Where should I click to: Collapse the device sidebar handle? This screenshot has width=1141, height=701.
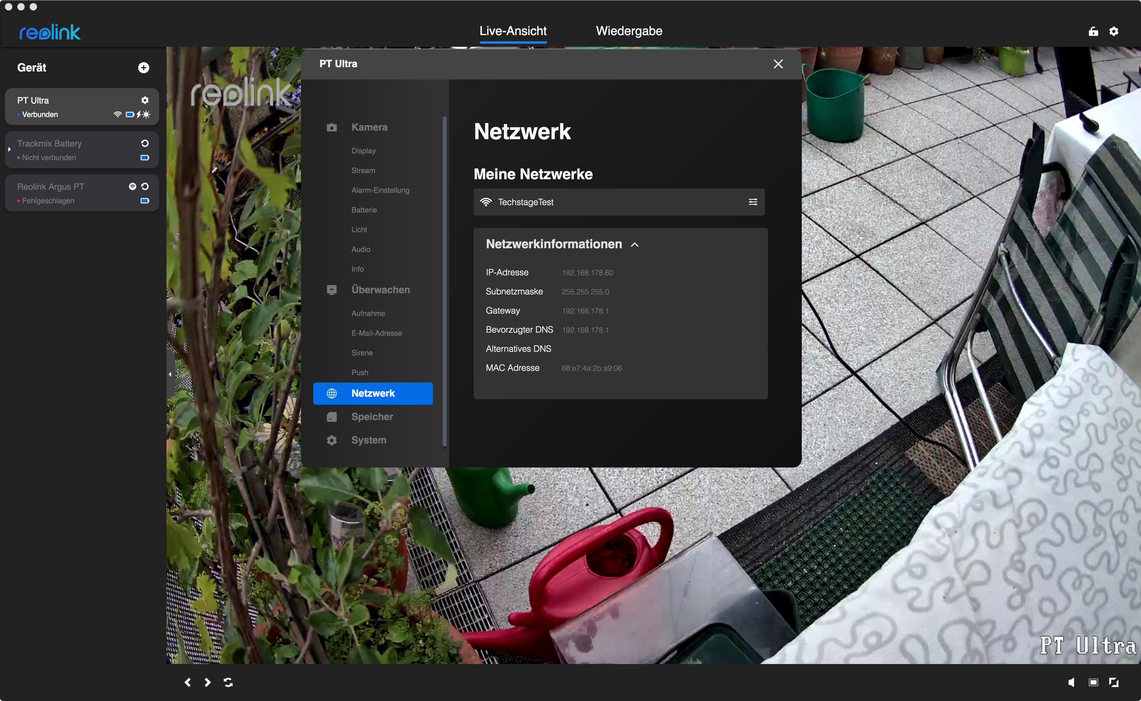point(170,374)
